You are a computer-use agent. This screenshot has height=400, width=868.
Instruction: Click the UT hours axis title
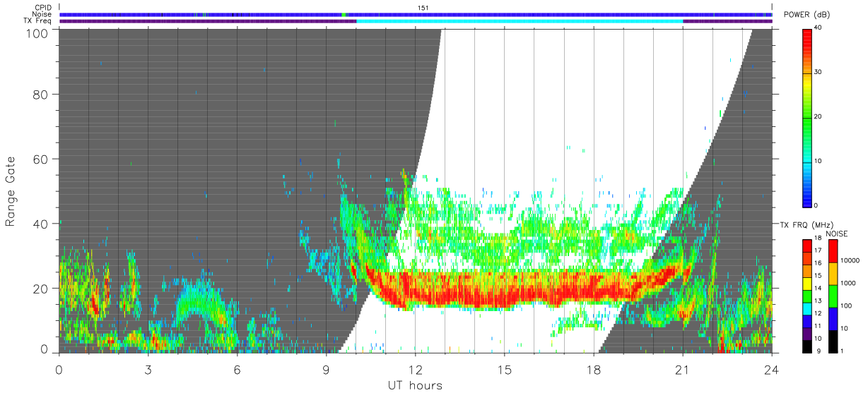coord(415,386)
